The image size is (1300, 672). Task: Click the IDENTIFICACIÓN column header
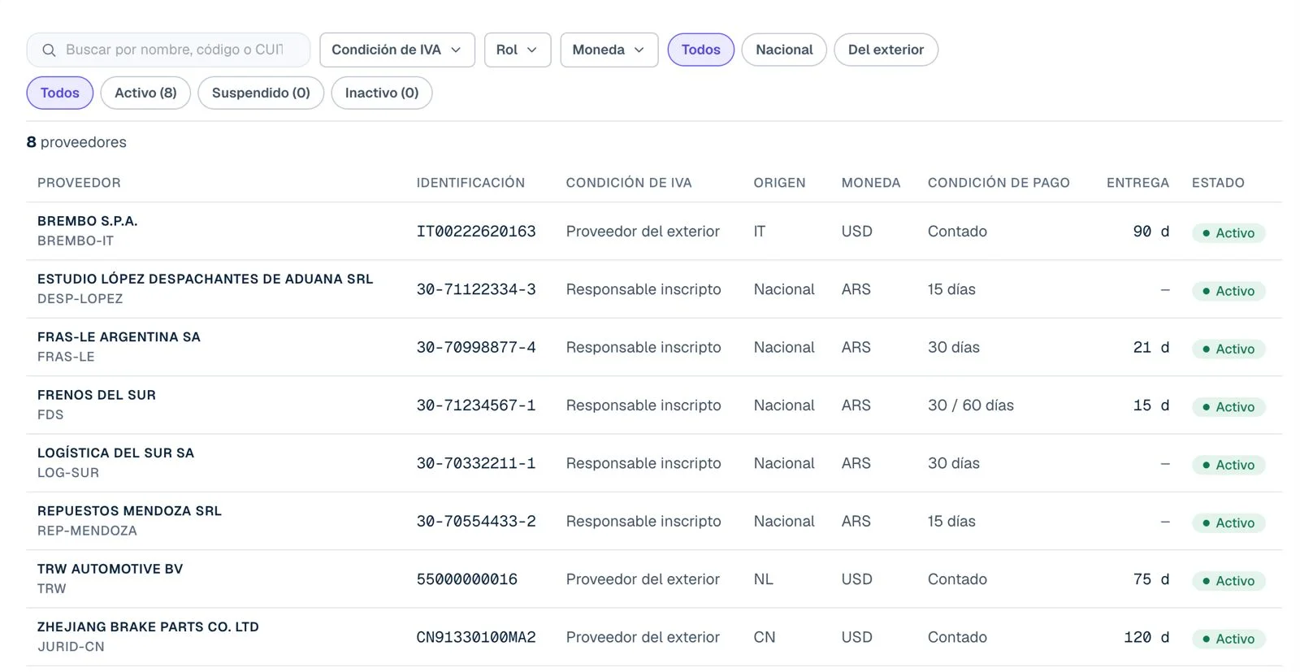(x=470, y=184)
